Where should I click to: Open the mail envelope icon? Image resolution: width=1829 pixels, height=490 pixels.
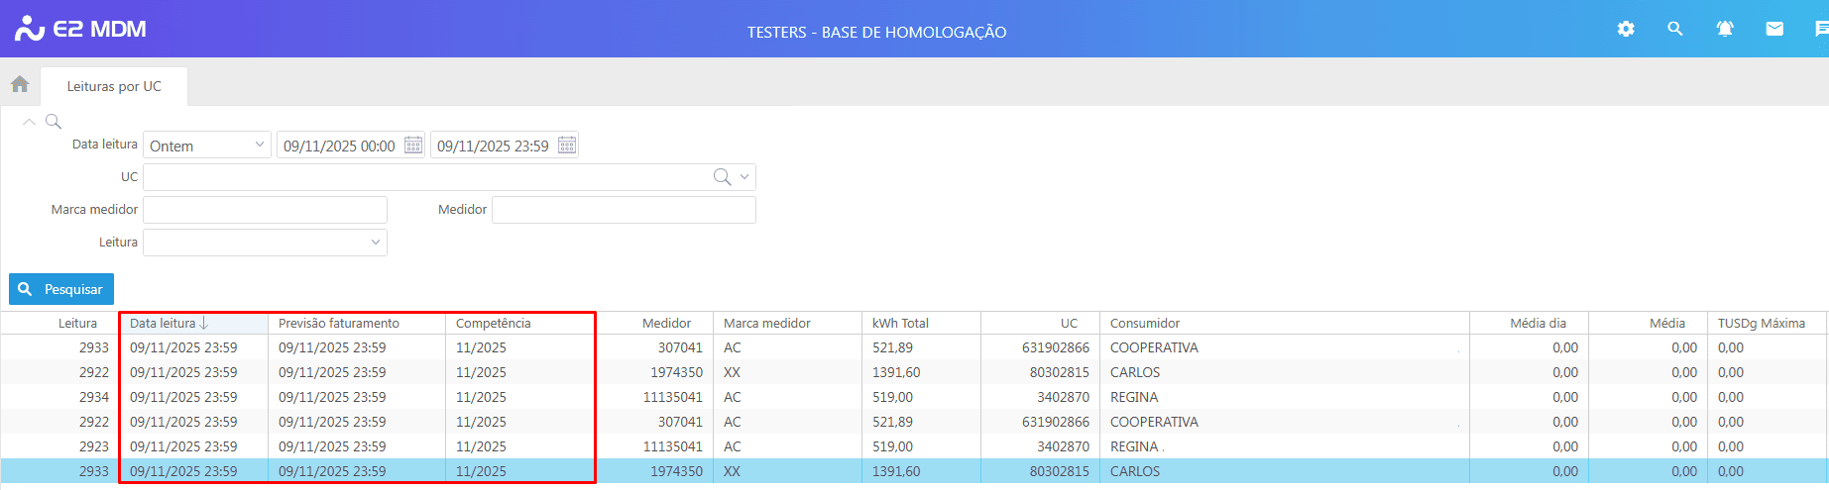click(1774, 29)
